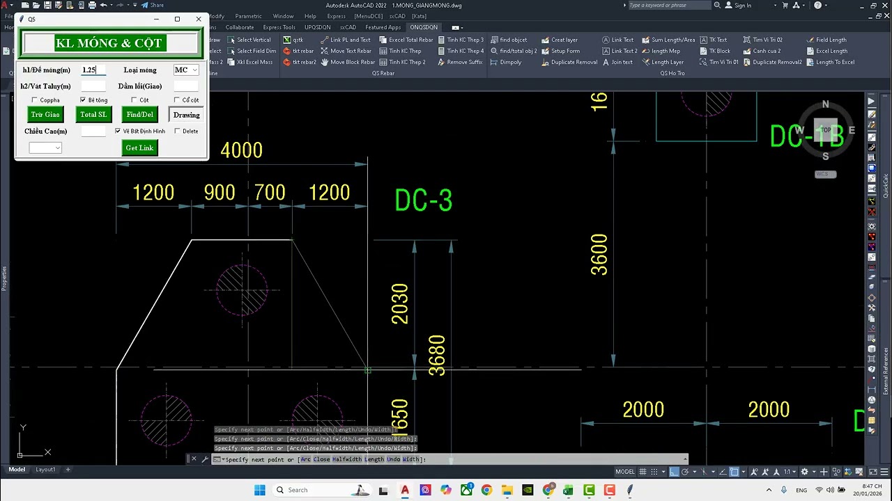Click the Total SL button
892x501 pixels.
point(93,114)
